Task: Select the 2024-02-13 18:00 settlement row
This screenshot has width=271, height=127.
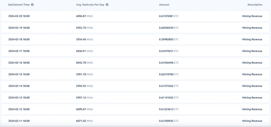Action: [135, 97]
